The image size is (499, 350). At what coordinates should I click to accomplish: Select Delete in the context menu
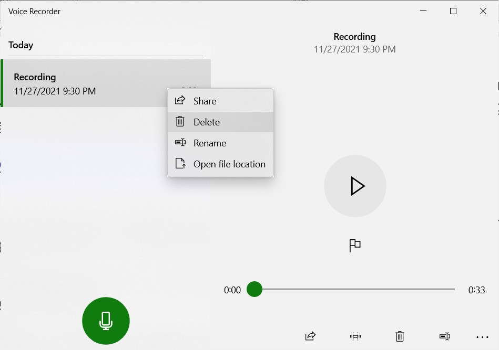220,122
